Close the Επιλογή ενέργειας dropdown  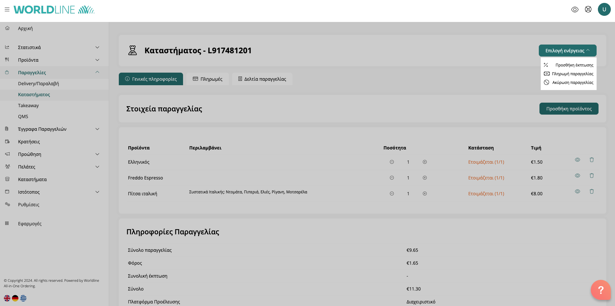[x=567, y=51]
